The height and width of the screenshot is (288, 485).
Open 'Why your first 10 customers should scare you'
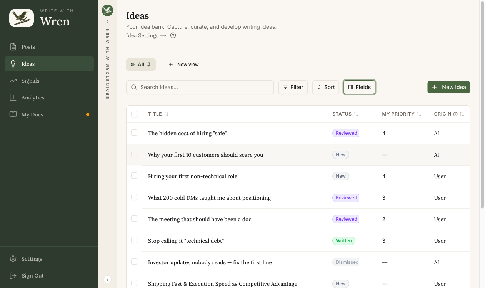205,155
